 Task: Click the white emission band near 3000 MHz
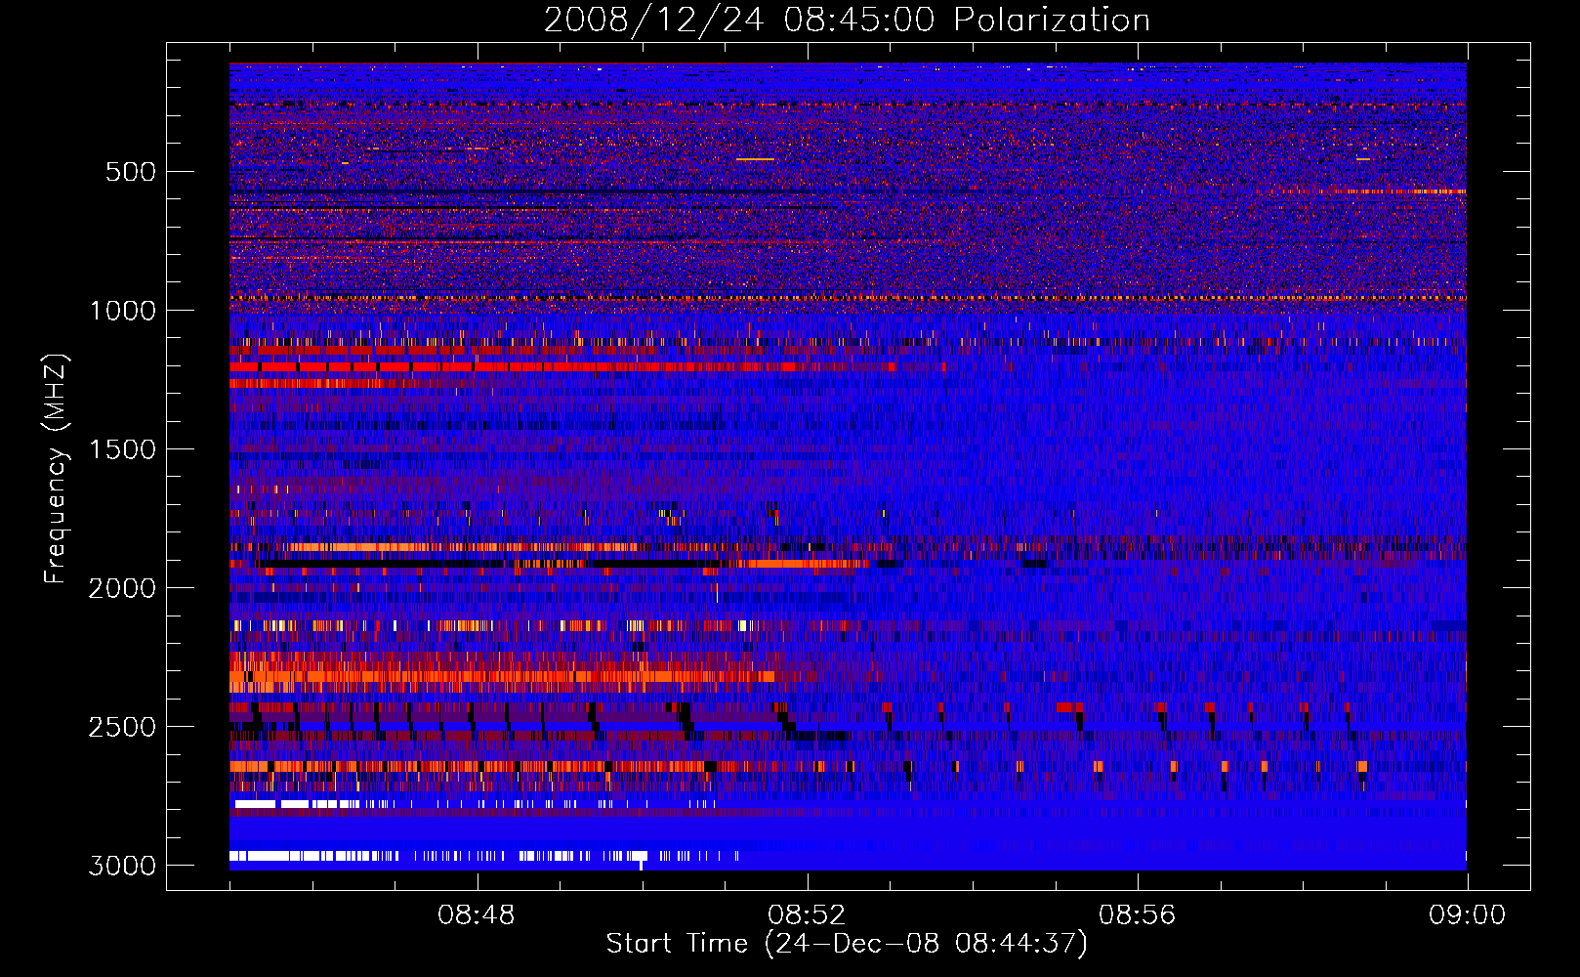click(484, 856)
